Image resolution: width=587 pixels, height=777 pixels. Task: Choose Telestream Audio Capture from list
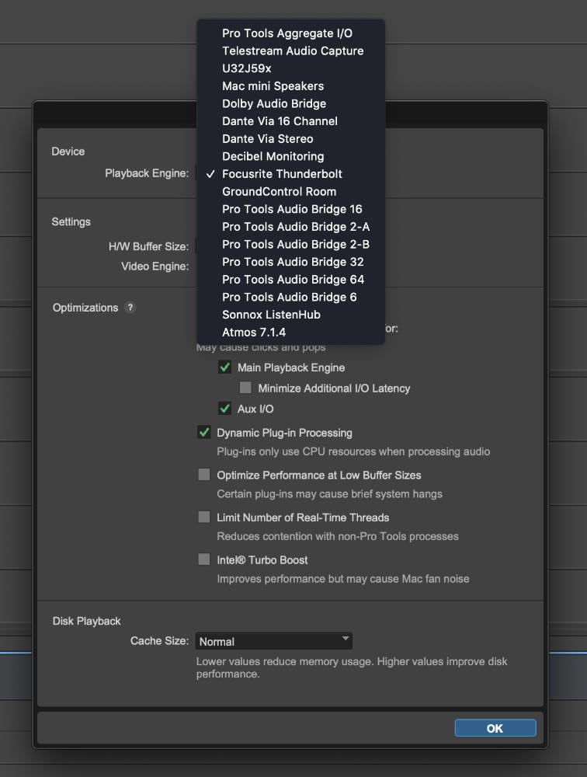tap(290, 51)
